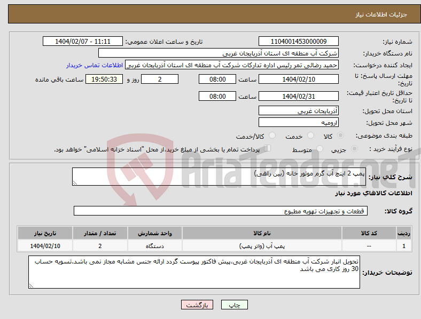
Task: Open اطلاعات تماس خریدار link
Action: click(x=95, y=65)
